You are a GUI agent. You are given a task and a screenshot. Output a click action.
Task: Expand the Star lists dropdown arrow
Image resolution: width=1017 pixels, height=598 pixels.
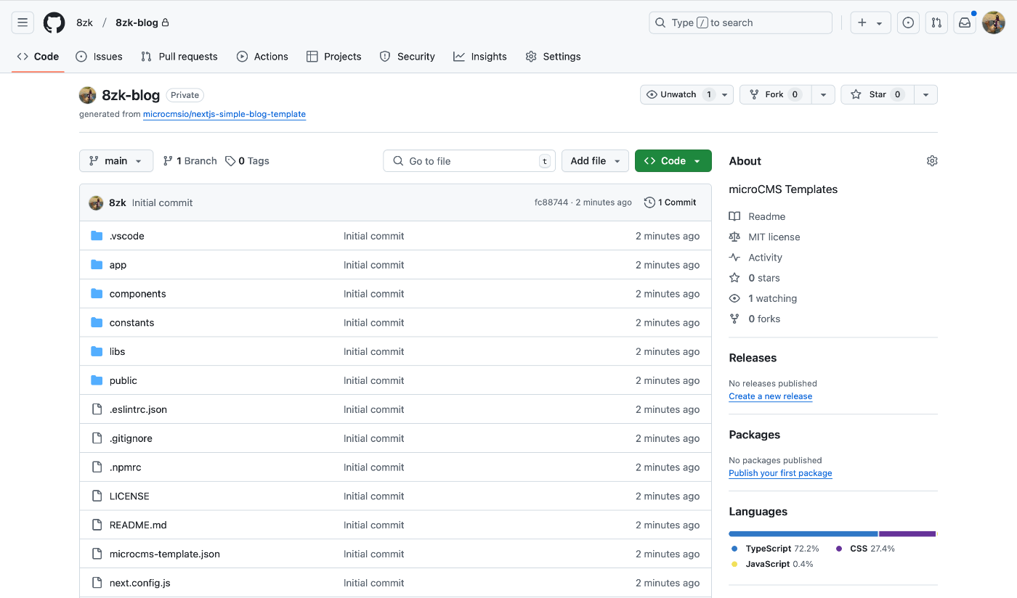coord(925,94)
